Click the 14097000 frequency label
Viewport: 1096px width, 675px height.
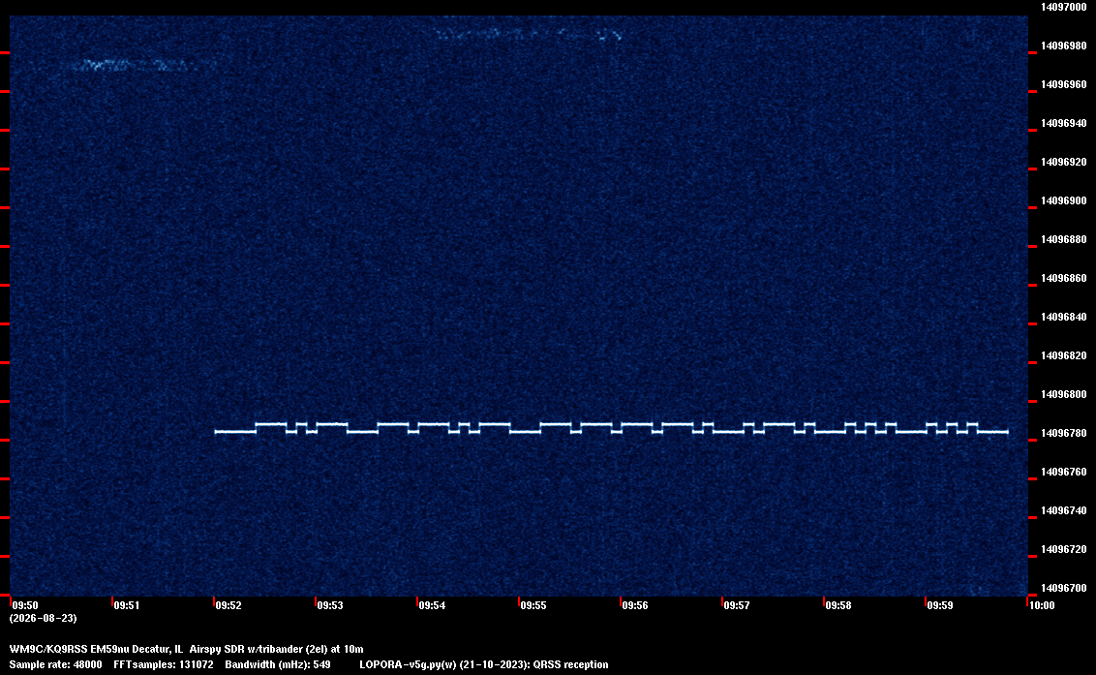[1063, 7]
